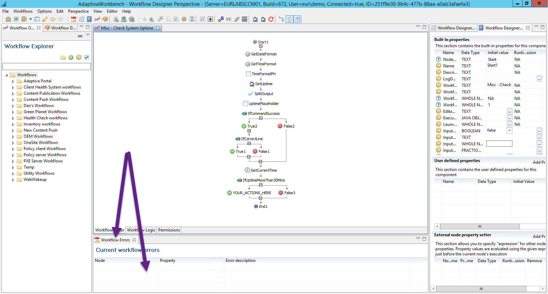Select the Green Planet Workflows folder
This screenshot has height=294, width=548.
45,112
